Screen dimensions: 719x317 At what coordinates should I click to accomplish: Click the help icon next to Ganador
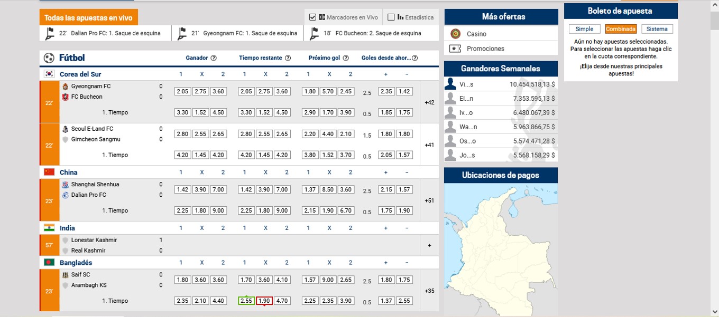(214, 58)
